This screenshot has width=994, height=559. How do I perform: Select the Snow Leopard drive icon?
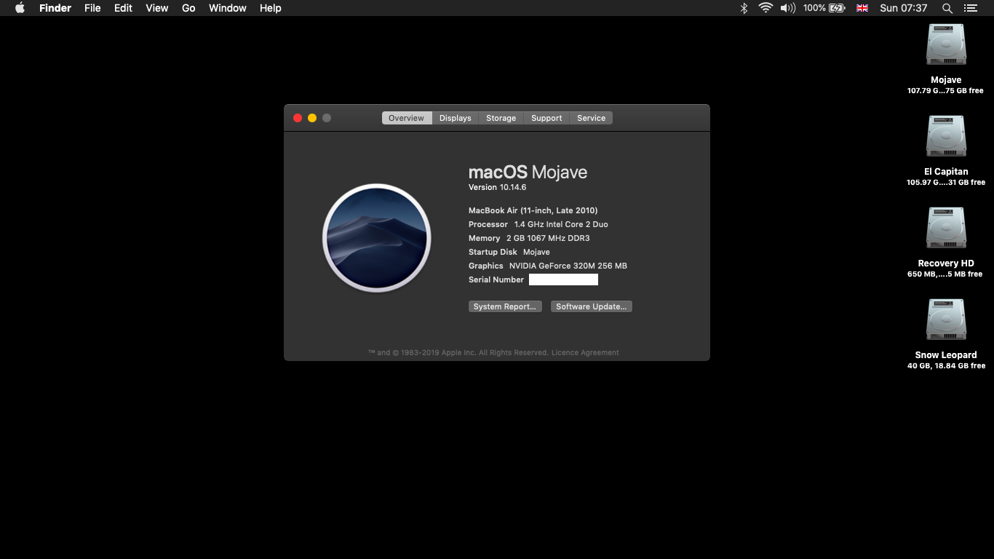946,320
